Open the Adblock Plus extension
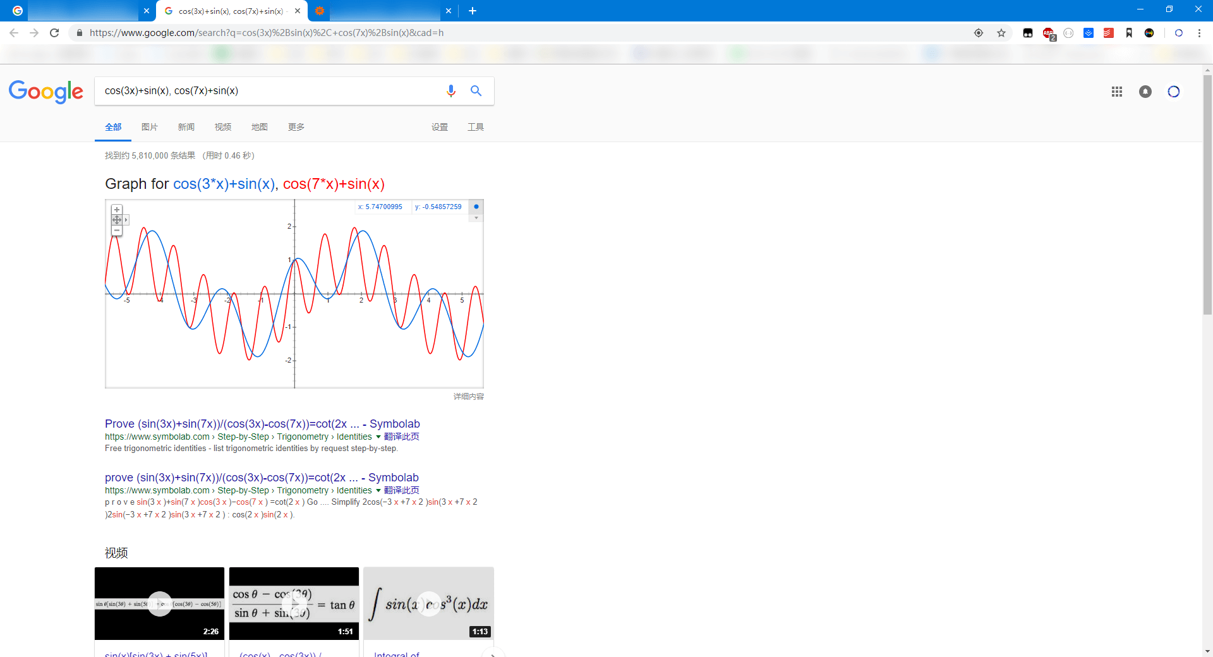Viewport: 1213px width, 657px height. click(1048, 33)
